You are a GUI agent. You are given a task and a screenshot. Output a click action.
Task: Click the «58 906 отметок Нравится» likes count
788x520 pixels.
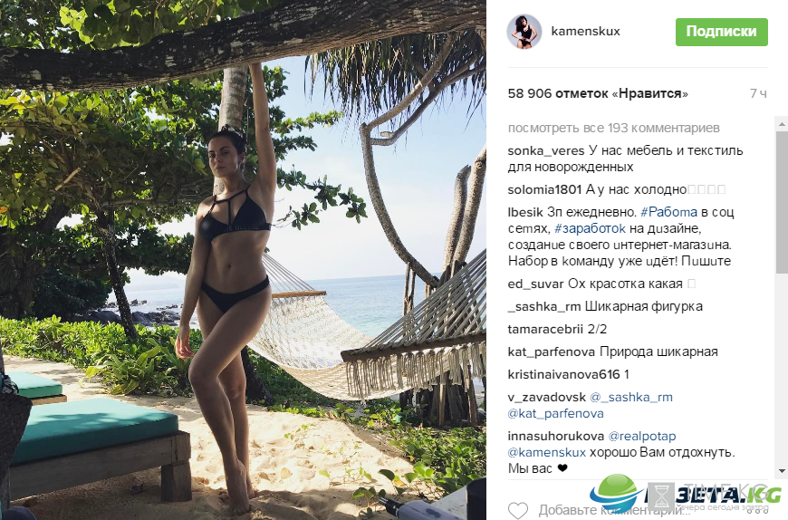point(598,93)
